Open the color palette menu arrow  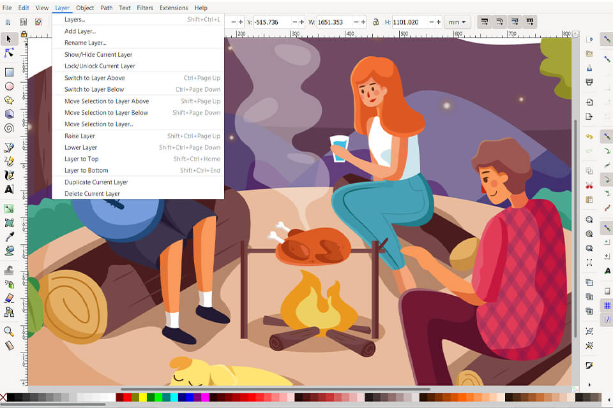[x=609, y=400]
